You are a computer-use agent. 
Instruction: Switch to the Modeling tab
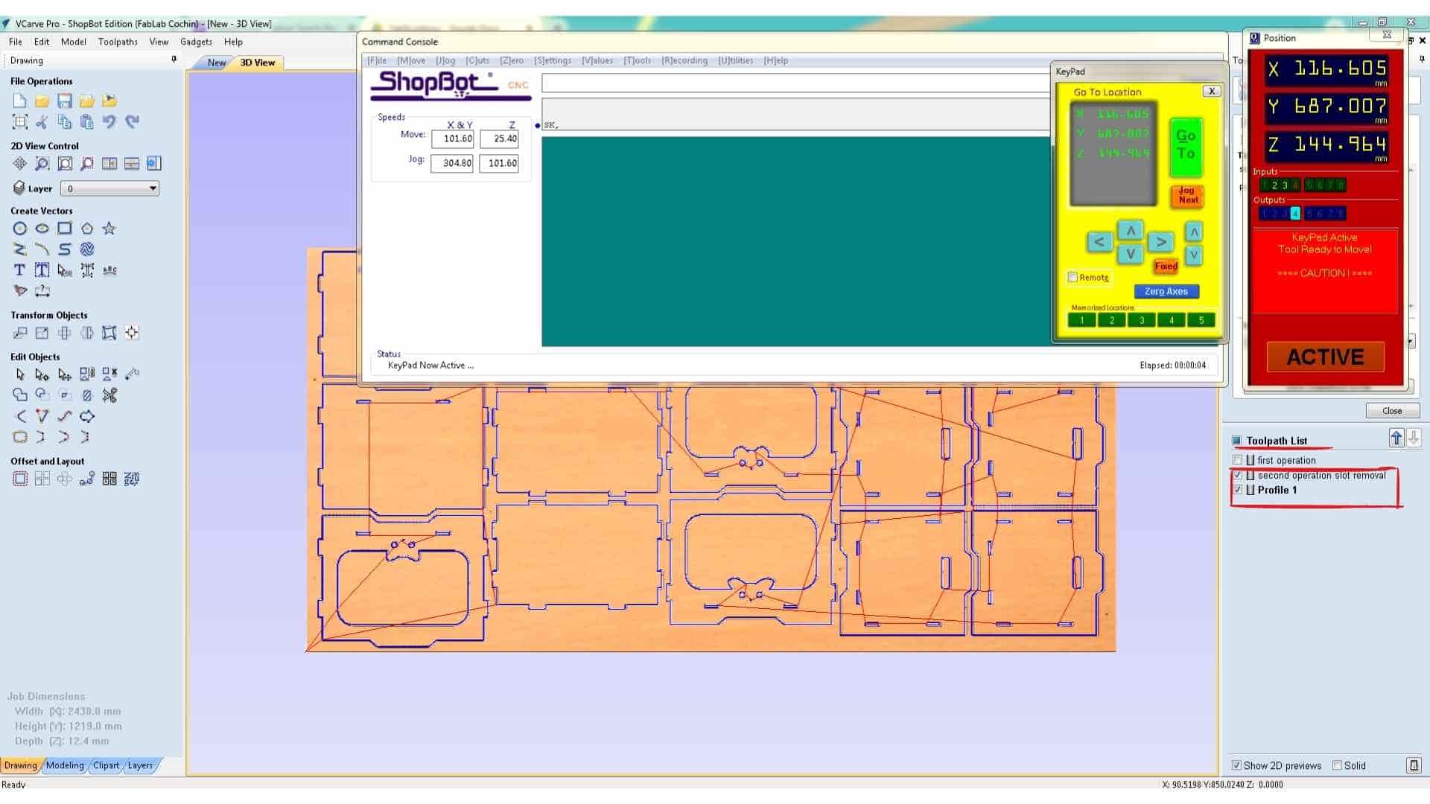point(65,765)
